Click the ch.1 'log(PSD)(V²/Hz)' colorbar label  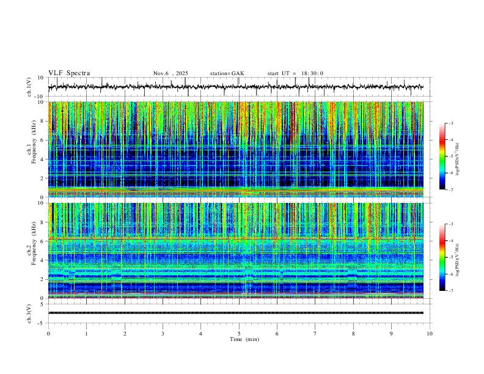tap(458, 159)
